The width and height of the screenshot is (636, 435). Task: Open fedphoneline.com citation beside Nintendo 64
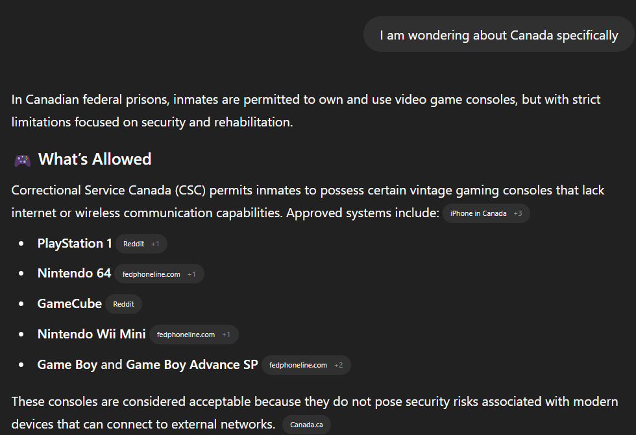coord(151,274)
